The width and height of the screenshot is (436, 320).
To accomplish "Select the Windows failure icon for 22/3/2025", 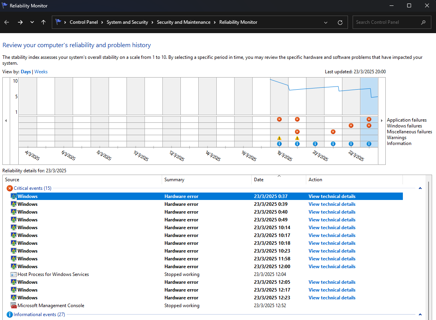I will click(x=351, y=126).
